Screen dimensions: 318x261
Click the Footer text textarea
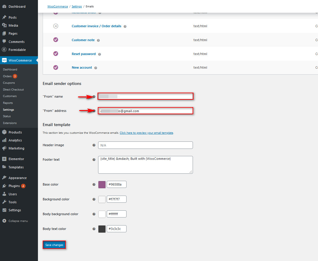[x=146, y=165]
